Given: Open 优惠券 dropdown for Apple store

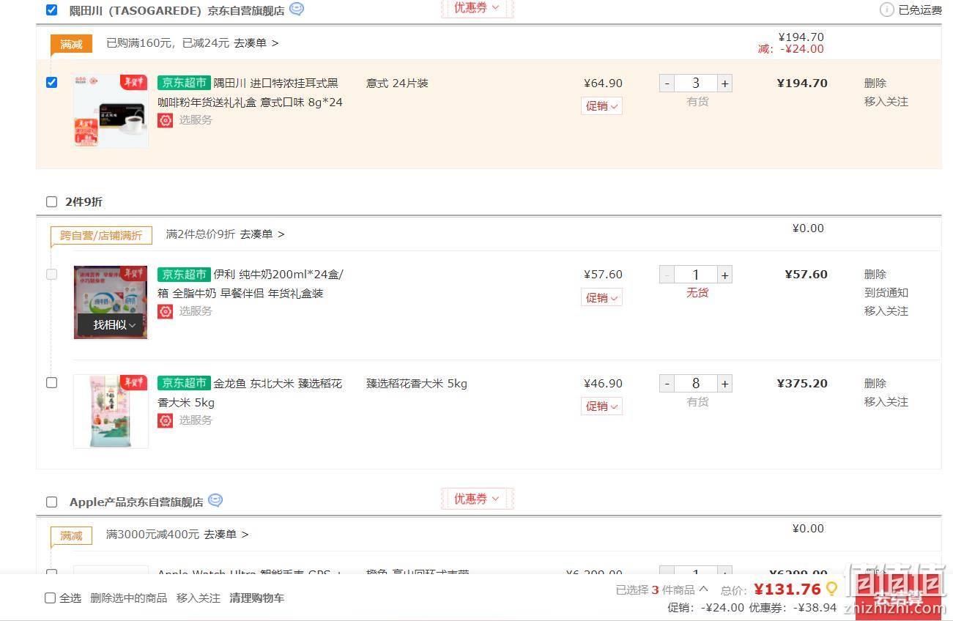Looking at the screenshot, I should 477,499.
